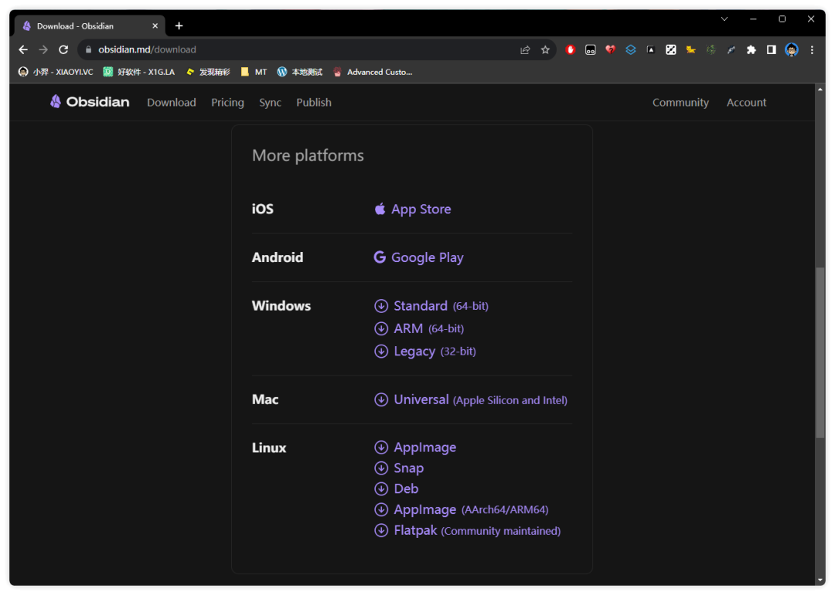The width and height of the screenshot is (835, 595).
Task: Click download icon beside Flatpak
Action: pyautogui.click(x=380, y=531)
